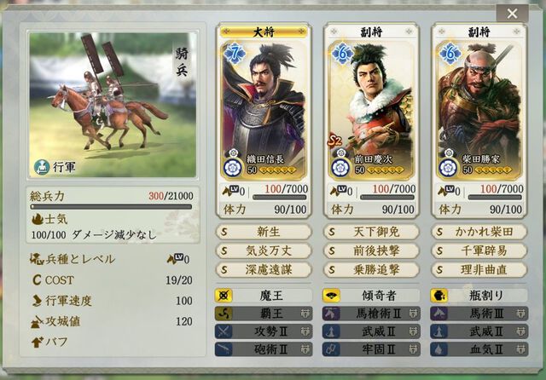The height and width of the screenshot is (380, 546).
Task: Click the 覇王 swirl skill icon
Action: click(224, 314)
